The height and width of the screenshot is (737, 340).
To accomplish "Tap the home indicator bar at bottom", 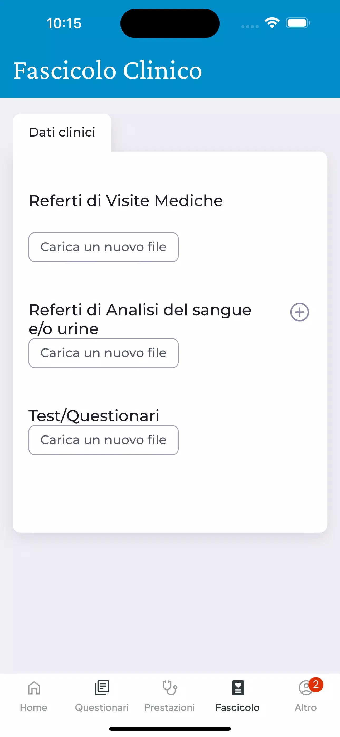I will 170,728.
